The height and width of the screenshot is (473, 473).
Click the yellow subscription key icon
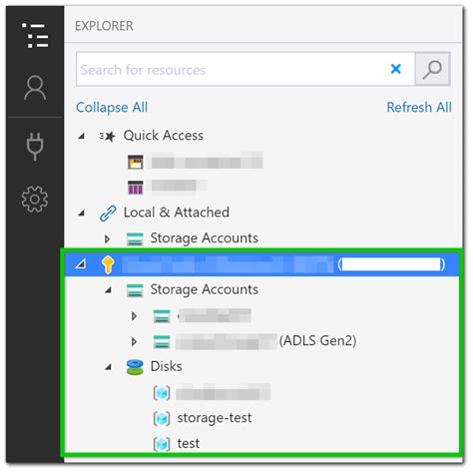click(x=108, y=264)
